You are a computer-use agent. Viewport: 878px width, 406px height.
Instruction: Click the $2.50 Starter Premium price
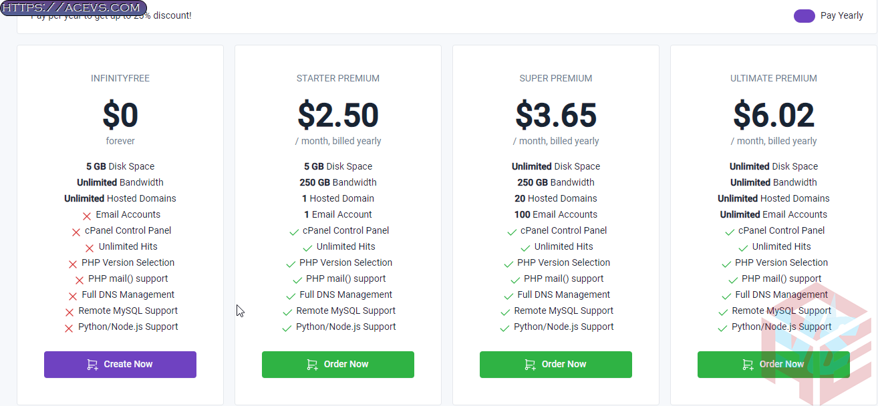338,116
